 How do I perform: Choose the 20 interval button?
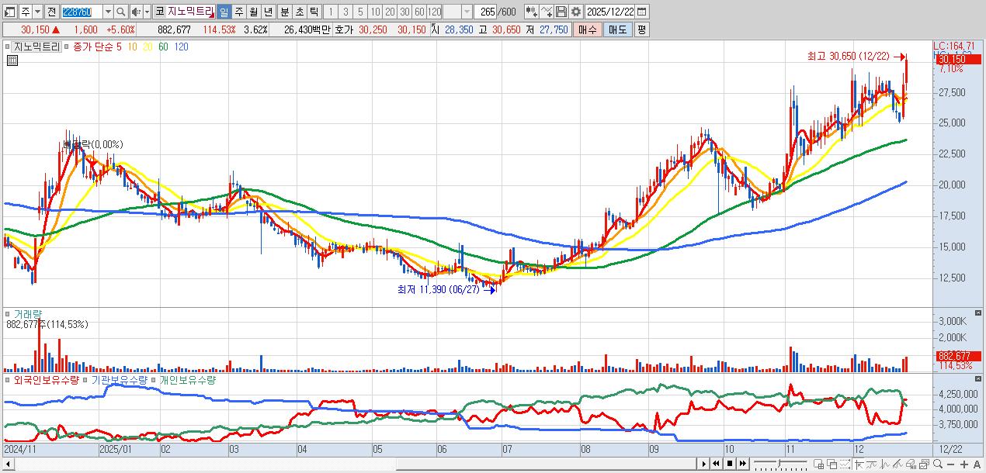tap(390, 12)
